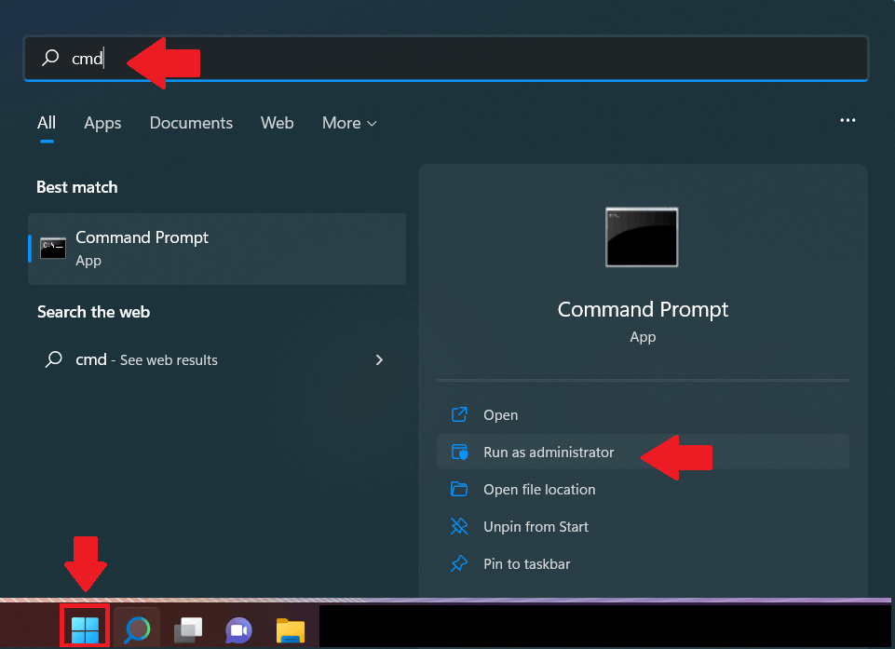Switch to the Web tab
Screen dimensions: 895x649
278,123
